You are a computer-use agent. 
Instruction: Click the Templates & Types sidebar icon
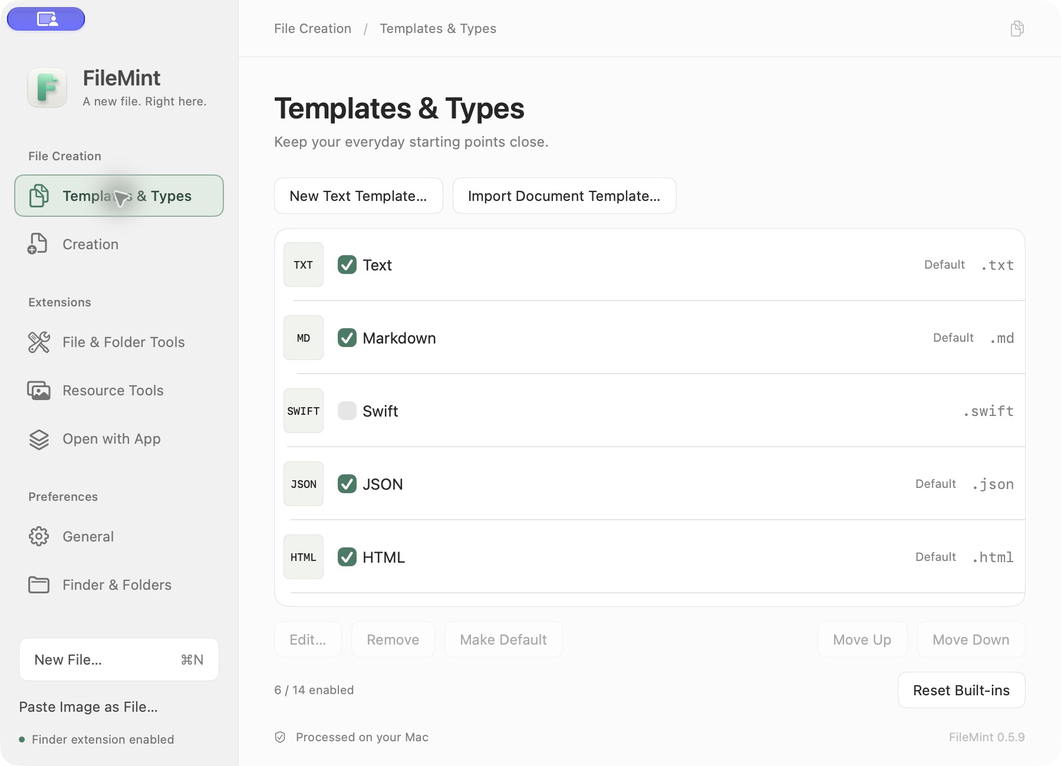click(x=39, y=196)
